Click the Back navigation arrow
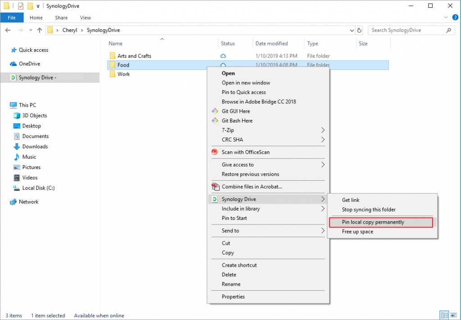 click(x=8, y=30)
